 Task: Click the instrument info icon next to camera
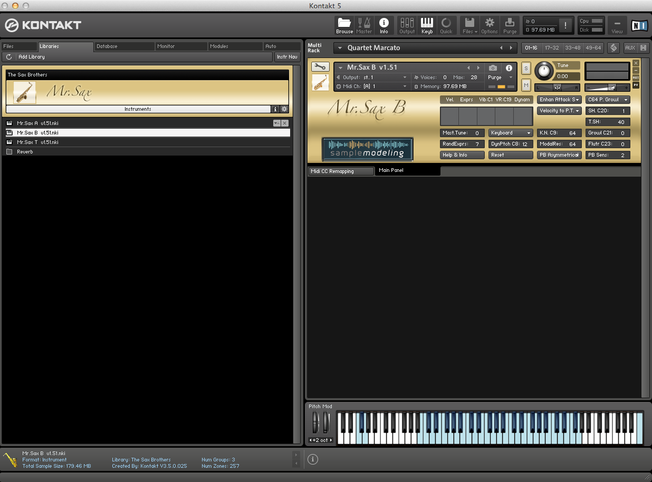[509, 68]
